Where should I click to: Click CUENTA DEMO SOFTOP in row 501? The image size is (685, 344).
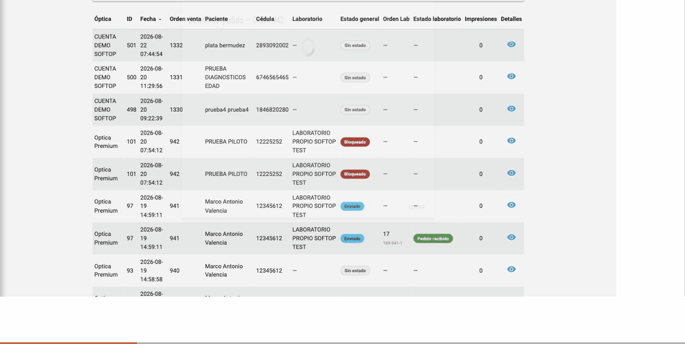pyautogui.click(x=105, y=46)
